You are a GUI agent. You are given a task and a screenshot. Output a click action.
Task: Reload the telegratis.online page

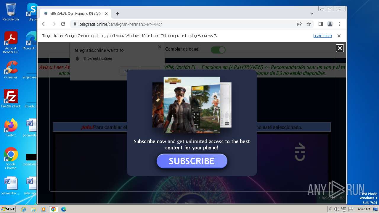coord(63,24)
